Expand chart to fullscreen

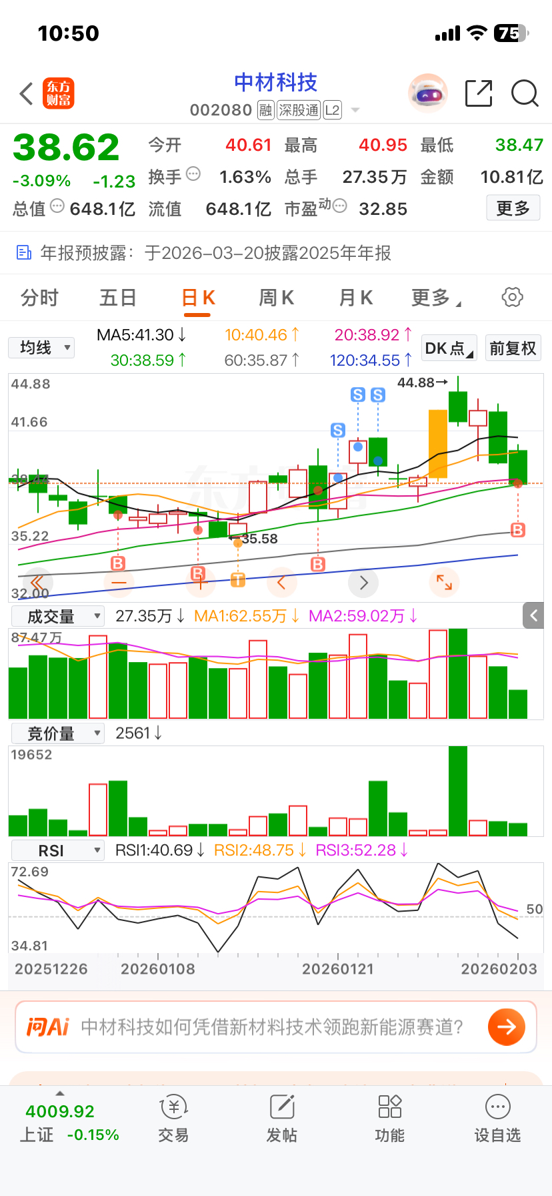[x=445, y=583]
